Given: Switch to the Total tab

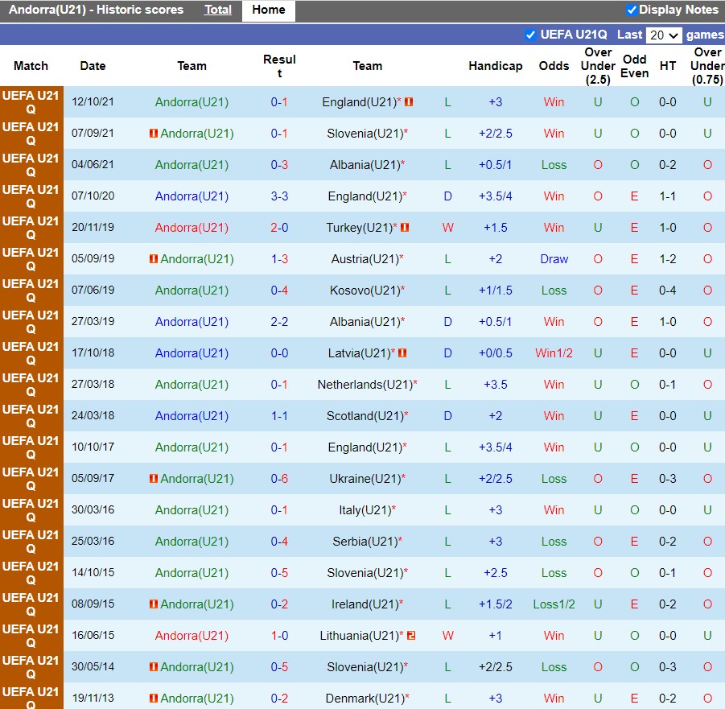Looking at the screenshot, I should pos(217,10).
